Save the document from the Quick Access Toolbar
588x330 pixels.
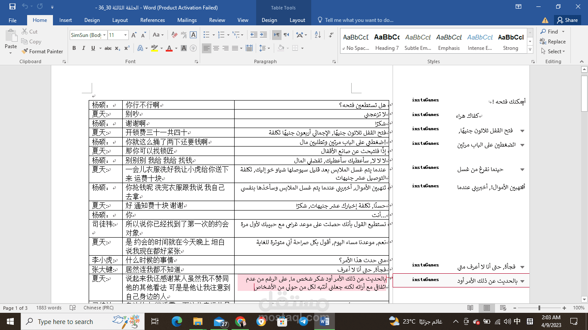12,7
